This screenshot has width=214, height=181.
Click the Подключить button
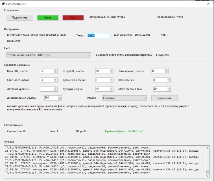20,18
